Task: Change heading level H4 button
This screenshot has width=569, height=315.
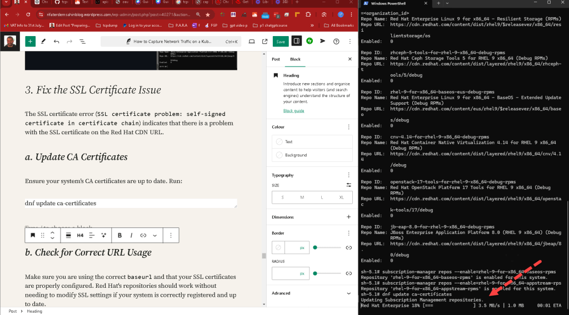Action: tap(80, 235)
